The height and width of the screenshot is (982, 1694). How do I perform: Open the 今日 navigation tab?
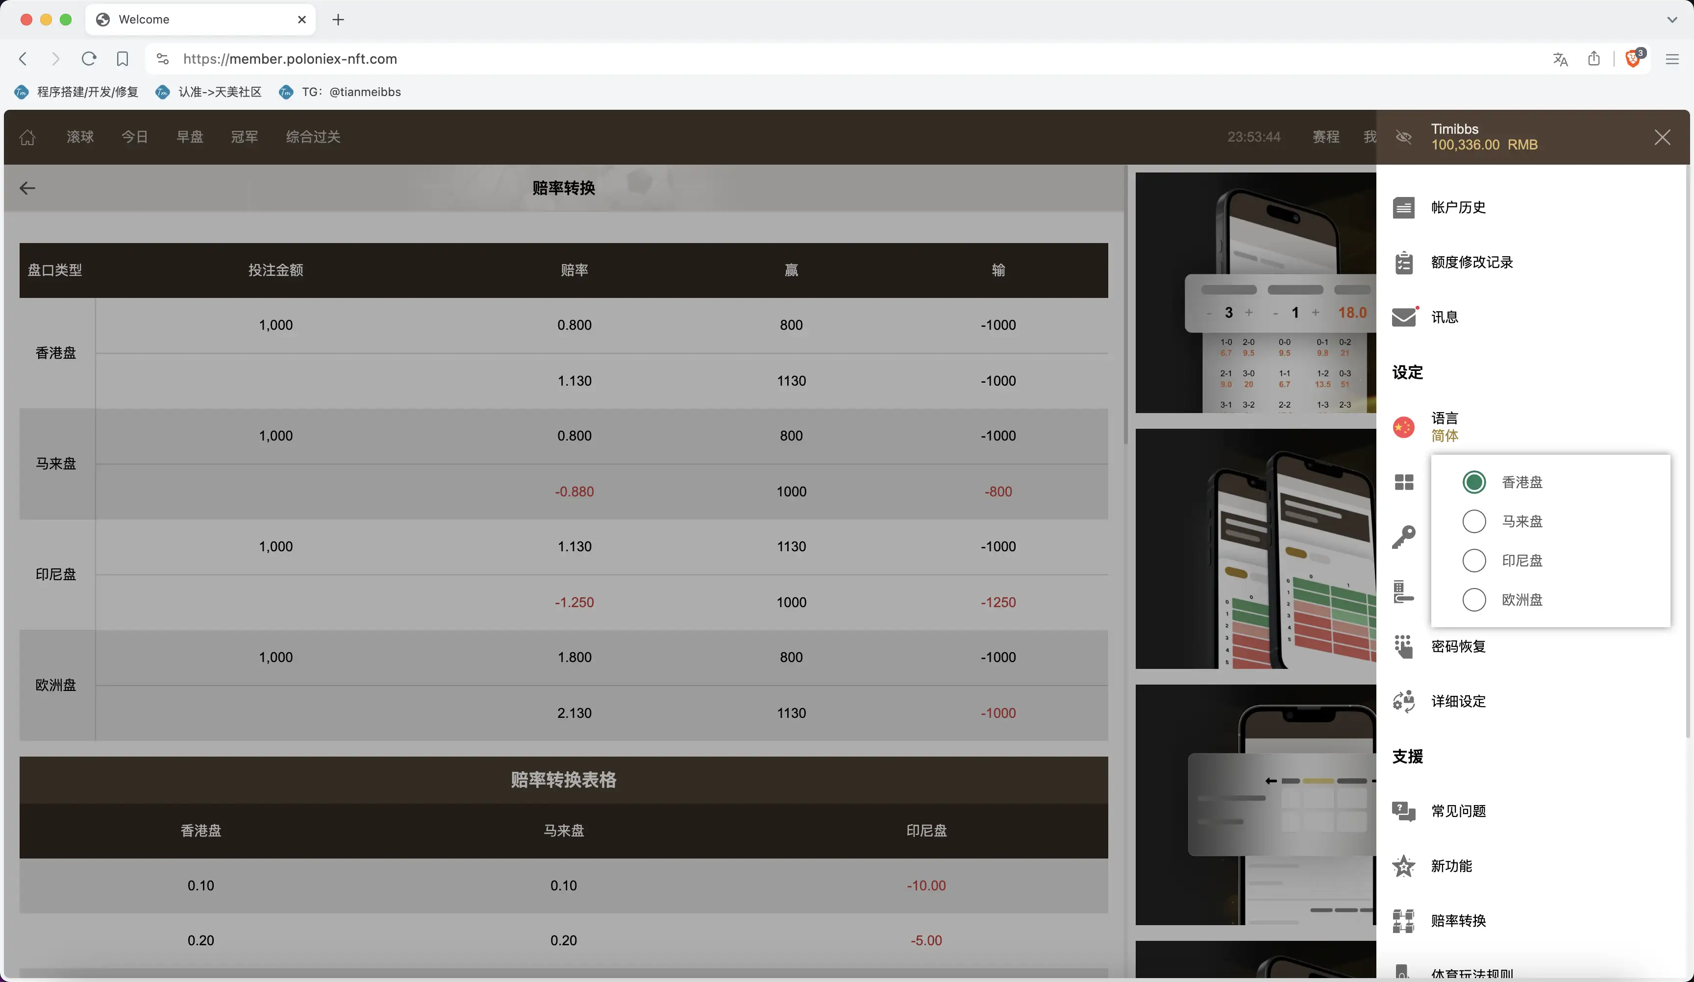click(x=134, y=137)
